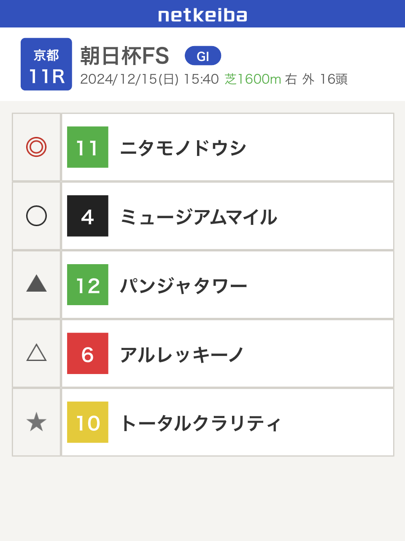Tap the green 芝1600m course text
Image resolution: width=405 pixels, height=541 pixels.
tap(253, 79)
